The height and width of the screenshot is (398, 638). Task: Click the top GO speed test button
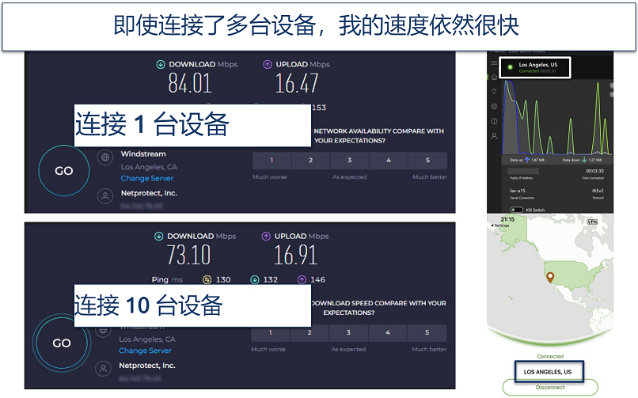[63, 171]
